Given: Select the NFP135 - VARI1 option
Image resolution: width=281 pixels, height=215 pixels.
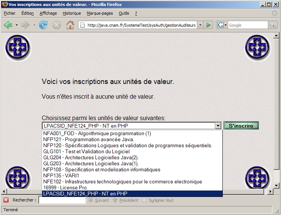Looking at the screenshot, I should 132,175.
